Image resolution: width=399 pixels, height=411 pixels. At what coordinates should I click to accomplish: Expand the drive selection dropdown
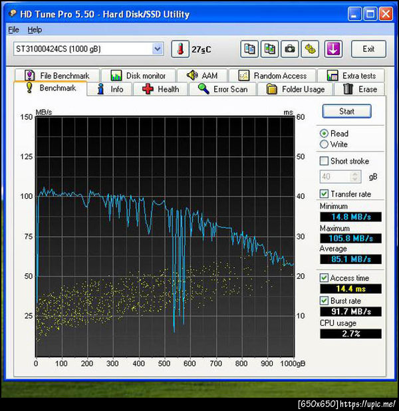click(x=158, y=49)
